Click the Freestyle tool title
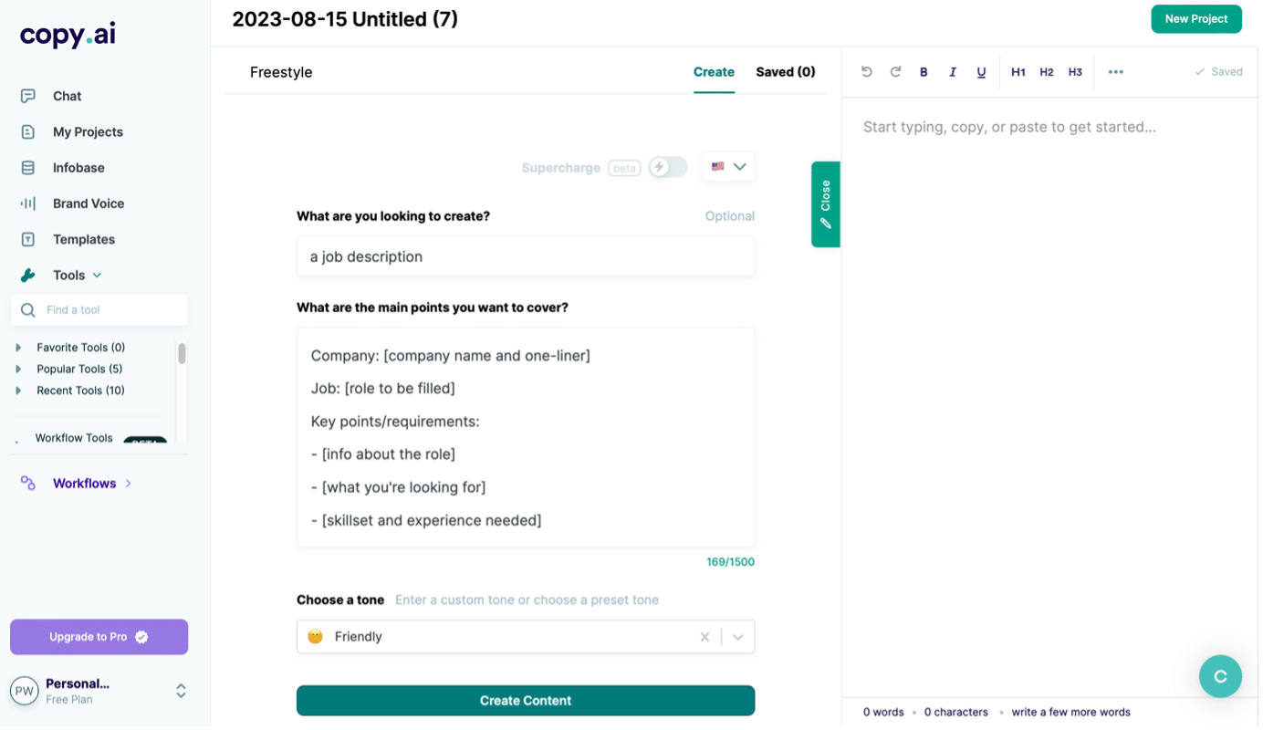The height and width of the screenshot is (730, 1263). point(282,73)
